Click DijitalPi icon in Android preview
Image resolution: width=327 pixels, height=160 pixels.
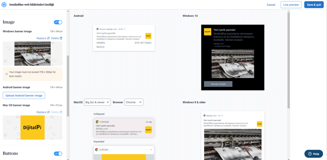click(x=148, y=36)
